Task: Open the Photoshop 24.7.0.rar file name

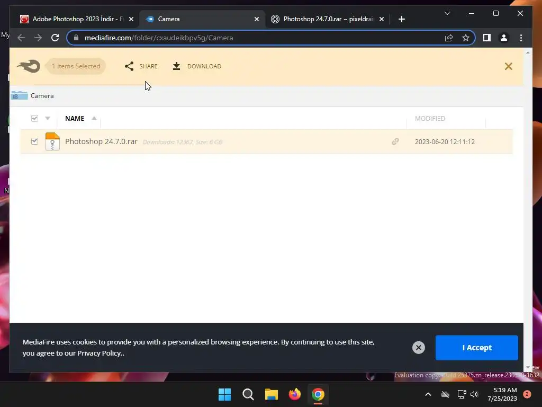Action: tap(101, 141)
